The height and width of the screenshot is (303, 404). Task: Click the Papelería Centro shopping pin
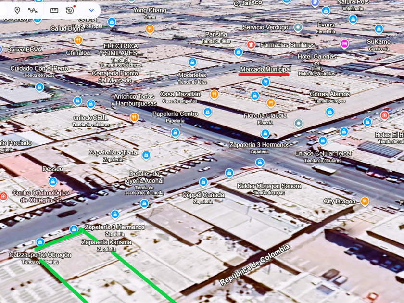pyautogui.click(x=175, y=133)
